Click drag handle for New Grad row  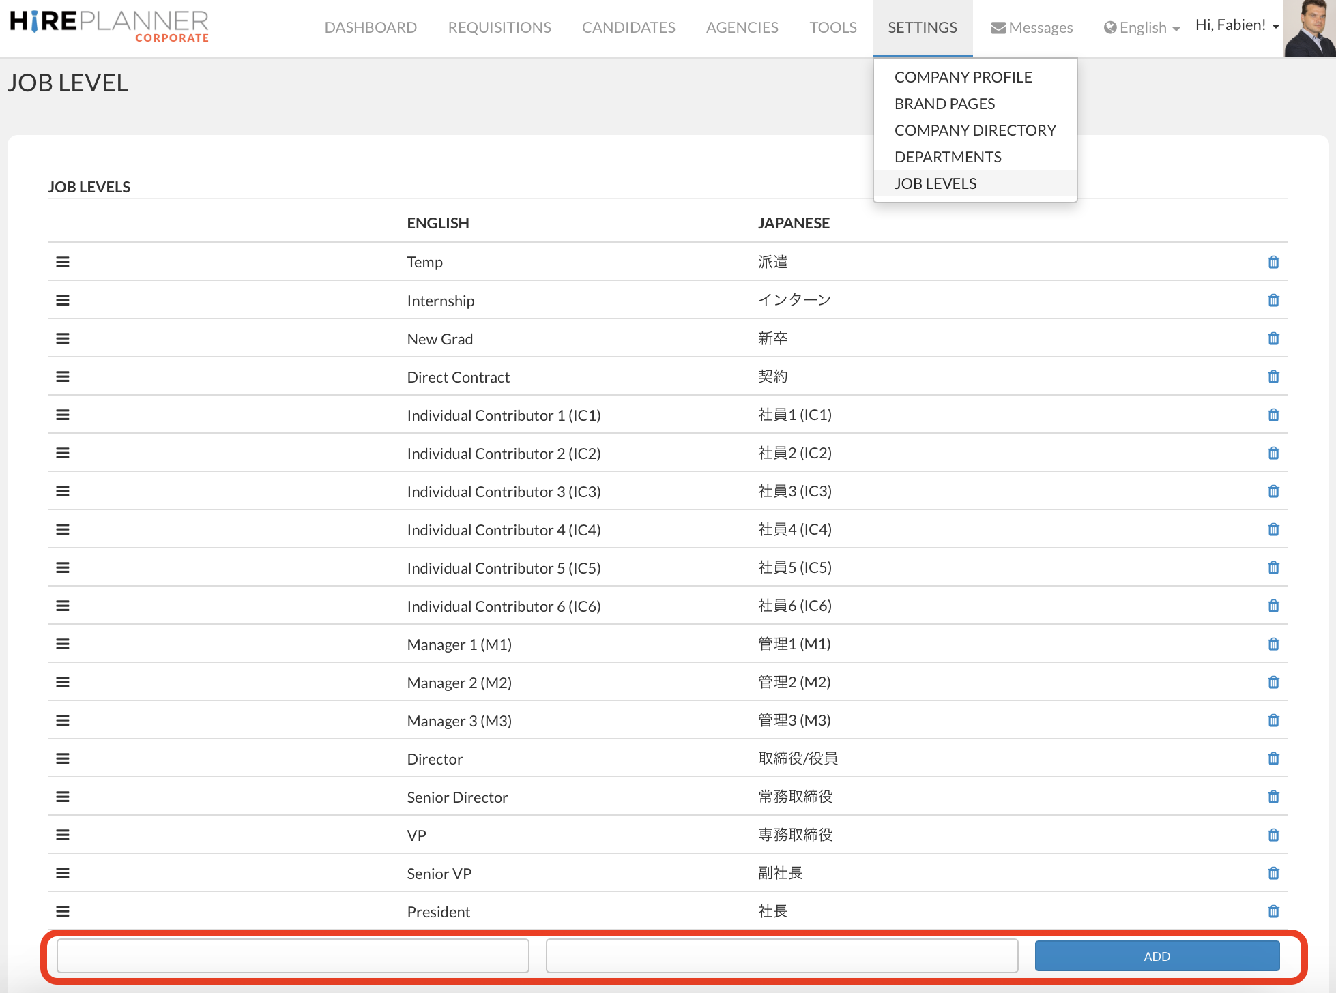[63, 339]
